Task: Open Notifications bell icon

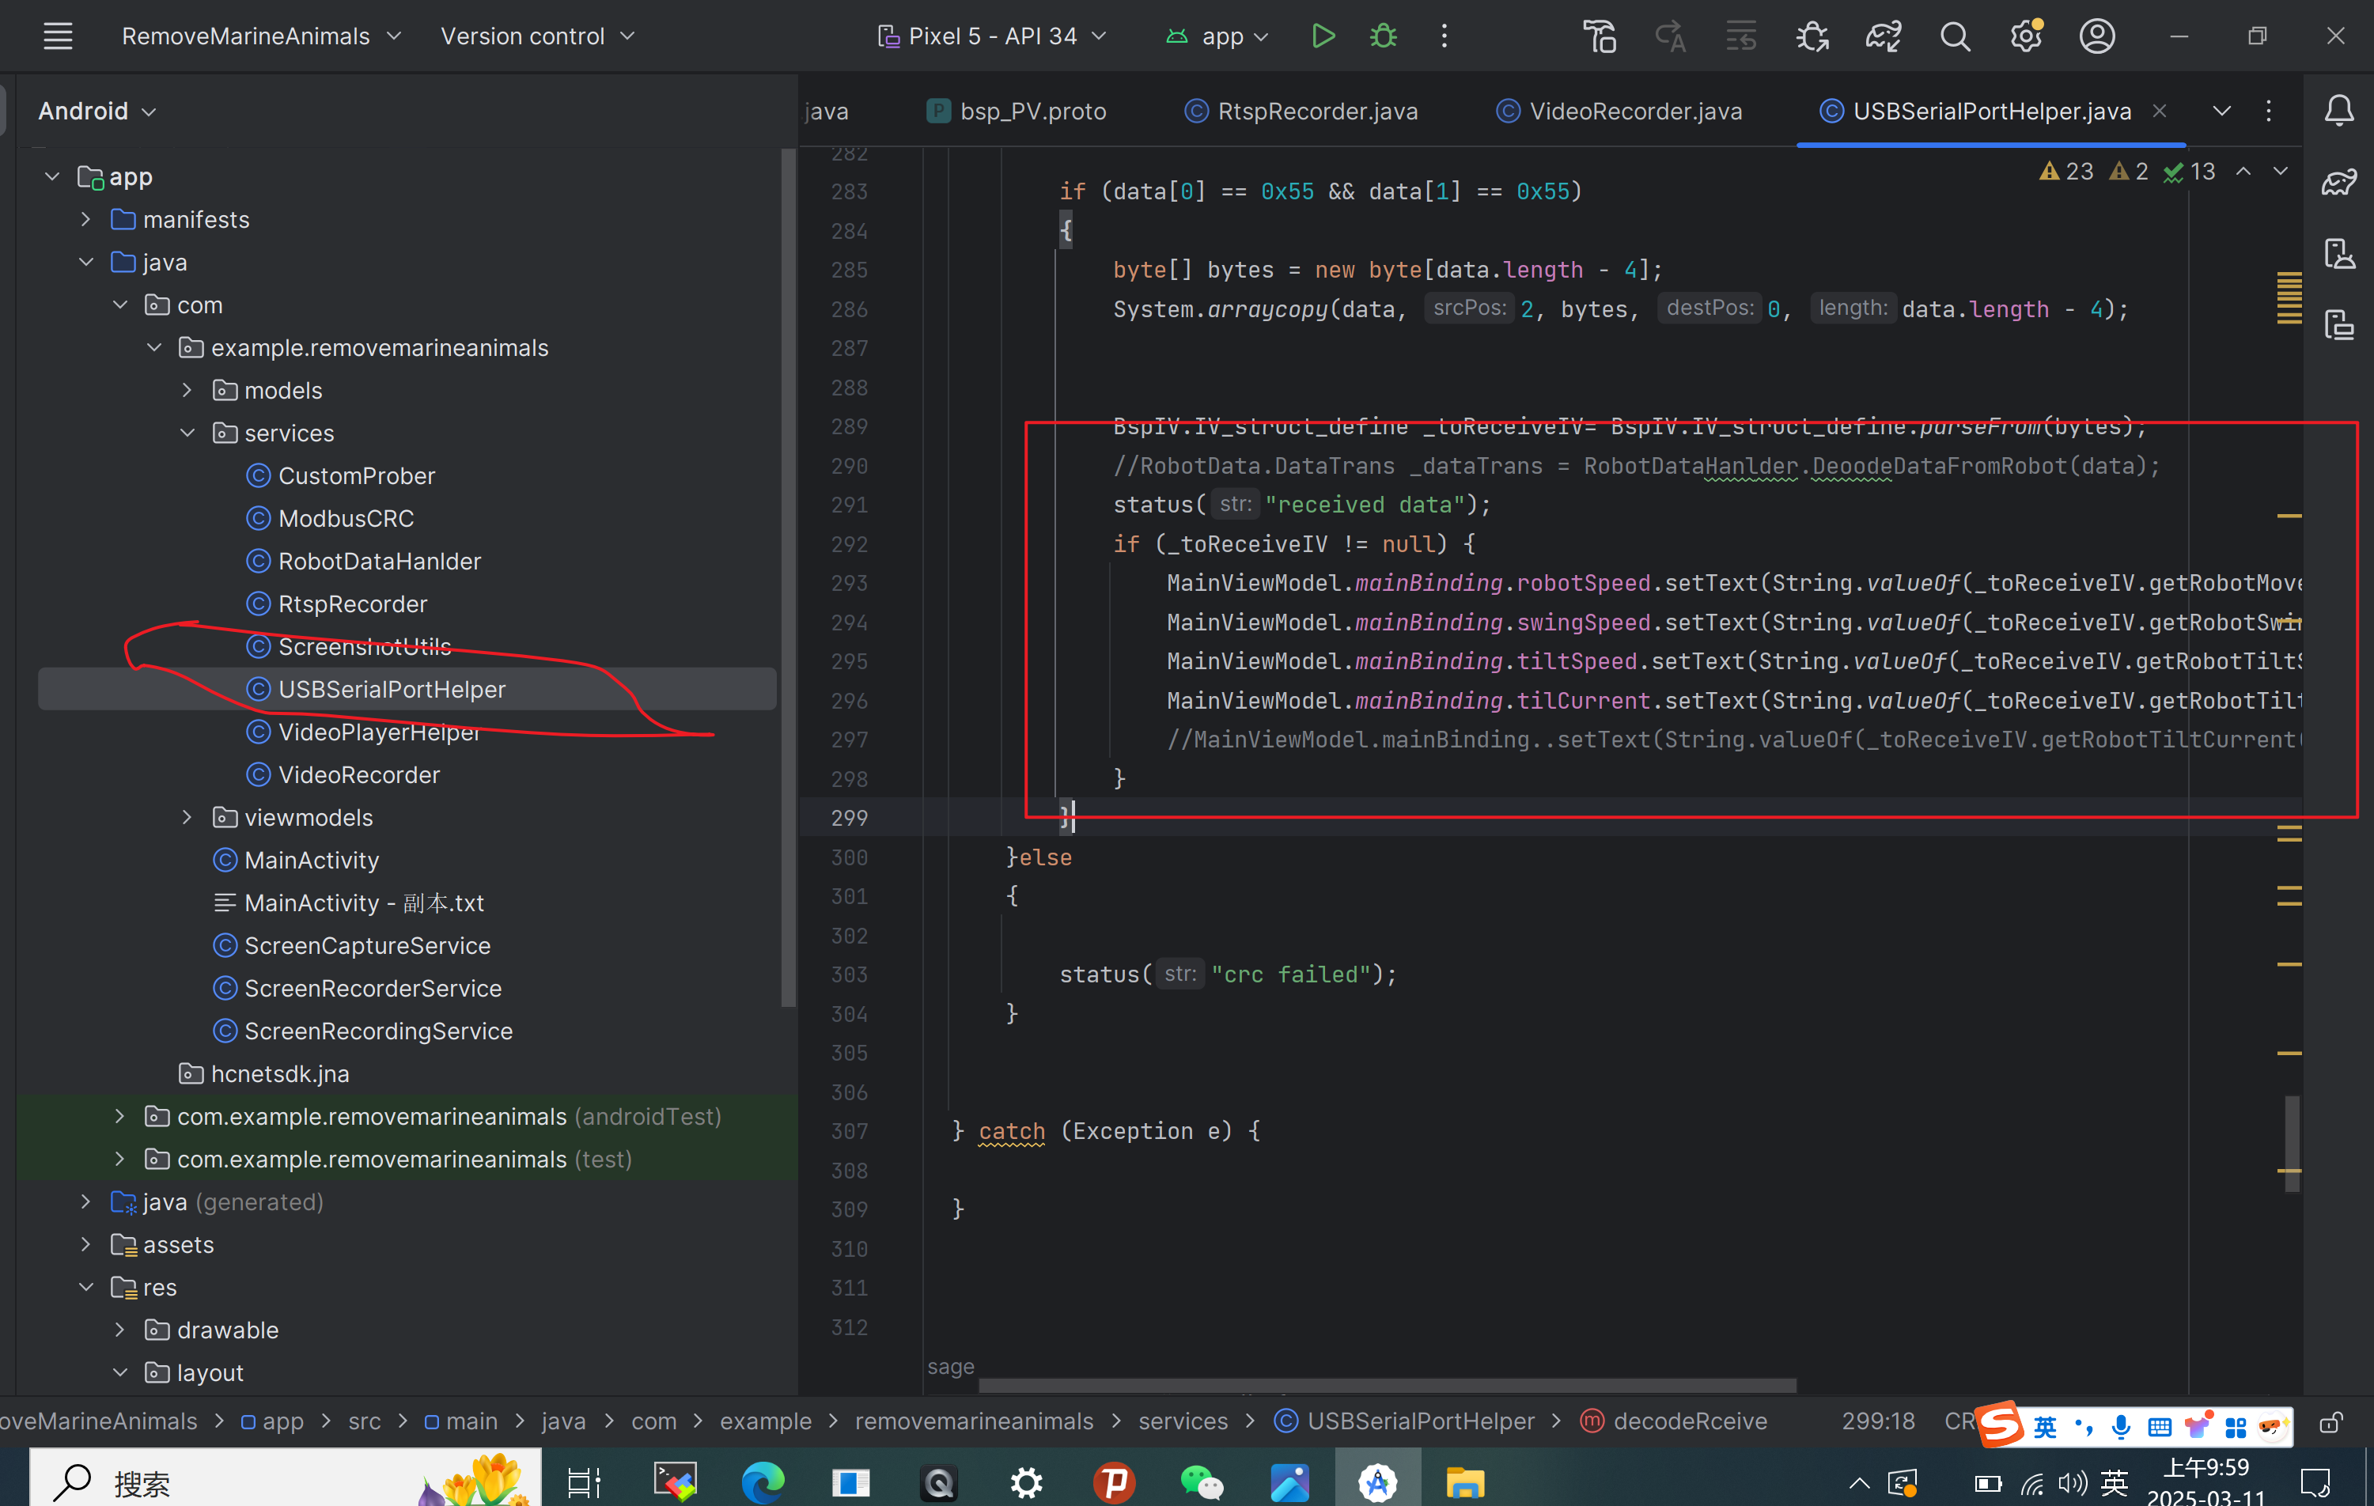Action: pos(2338,111)
